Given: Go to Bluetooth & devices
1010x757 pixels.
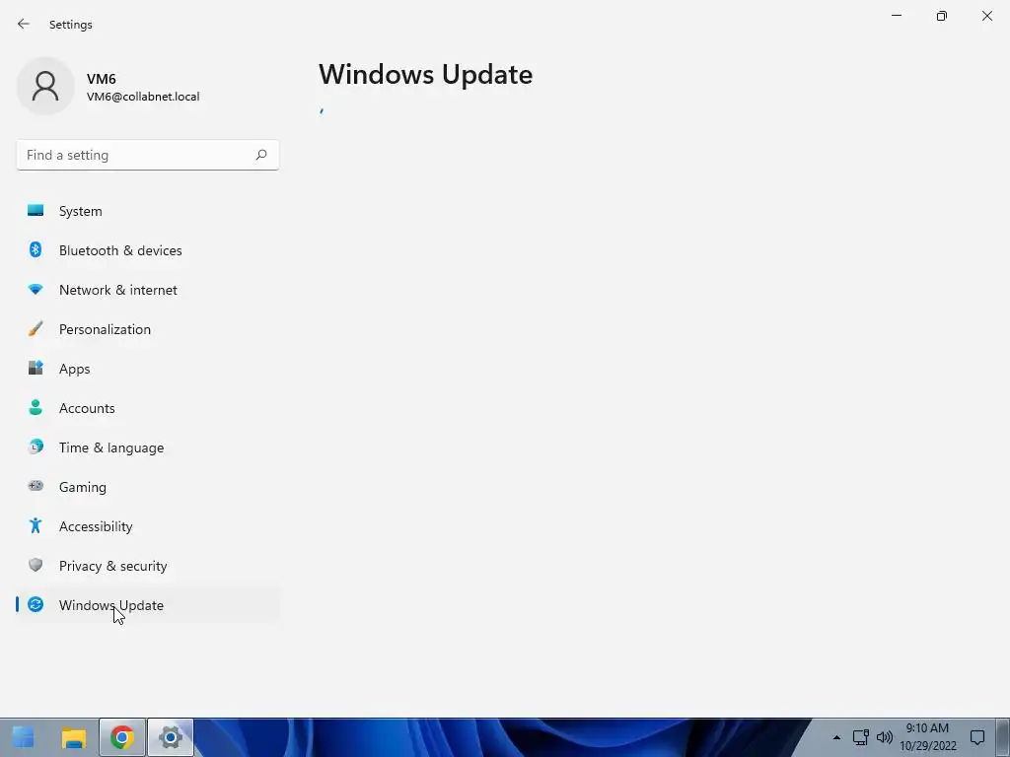Looking at the screenshot, I should click(148, 250).
